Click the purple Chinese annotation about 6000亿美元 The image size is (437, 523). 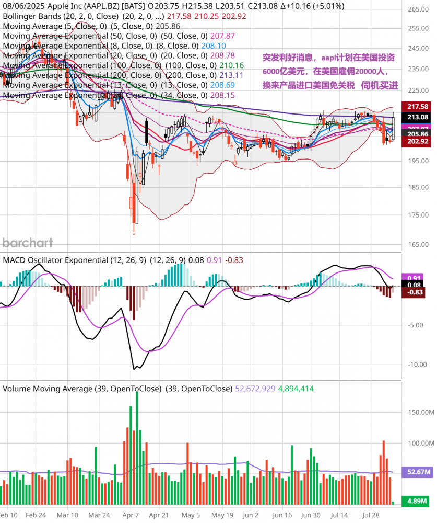click(330, 71)
